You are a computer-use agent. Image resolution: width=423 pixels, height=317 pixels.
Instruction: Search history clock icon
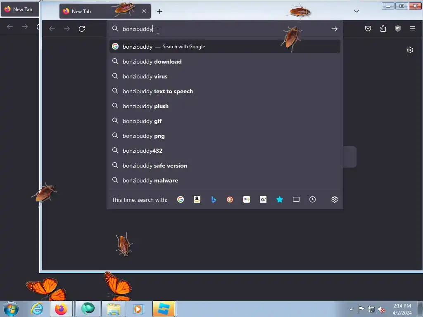point(312,199)
